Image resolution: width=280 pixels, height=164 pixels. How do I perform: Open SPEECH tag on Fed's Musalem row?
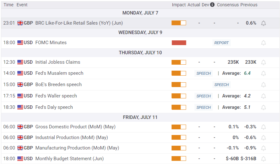point(204,73)
